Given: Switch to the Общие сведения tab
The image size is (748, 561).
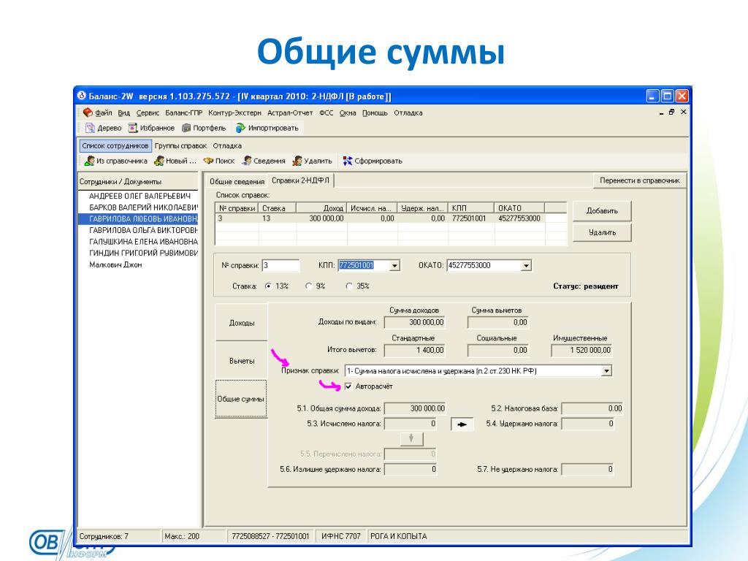Looking at the screenshot, I should [x=236, y=181].
